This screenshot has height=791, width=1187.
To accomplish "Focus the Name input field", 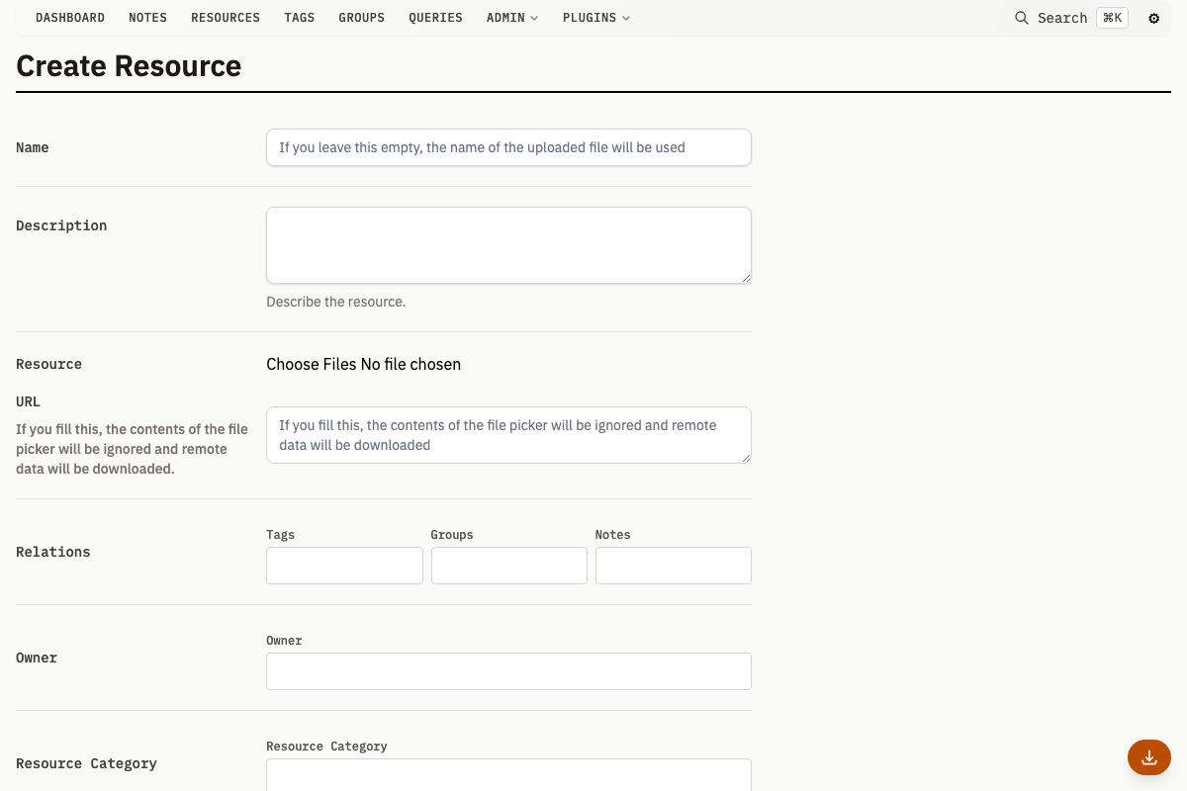I will (508, 147).
